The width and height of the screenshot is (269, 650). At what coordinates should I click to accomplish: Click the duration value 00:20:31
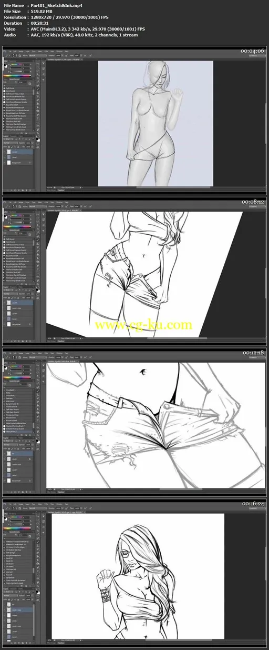click(40, 23)
